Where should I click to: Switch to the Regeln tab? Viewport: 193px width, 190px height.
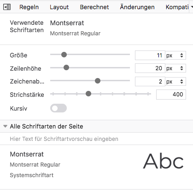[x=29, y=7]
